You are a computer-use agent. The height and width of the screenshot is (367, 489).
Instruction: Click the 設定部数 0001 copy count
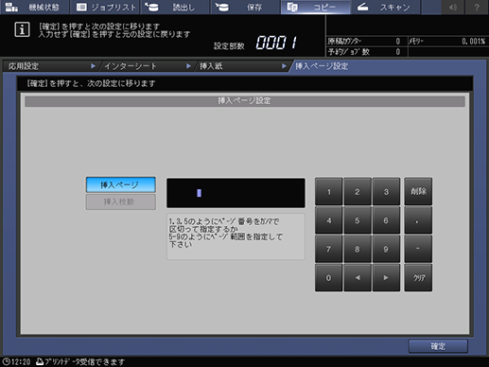(255, 43)
